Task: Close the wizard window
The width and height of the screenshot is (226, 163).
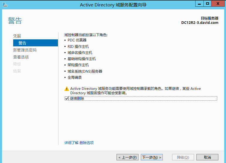Action: [x=218, y=4]
